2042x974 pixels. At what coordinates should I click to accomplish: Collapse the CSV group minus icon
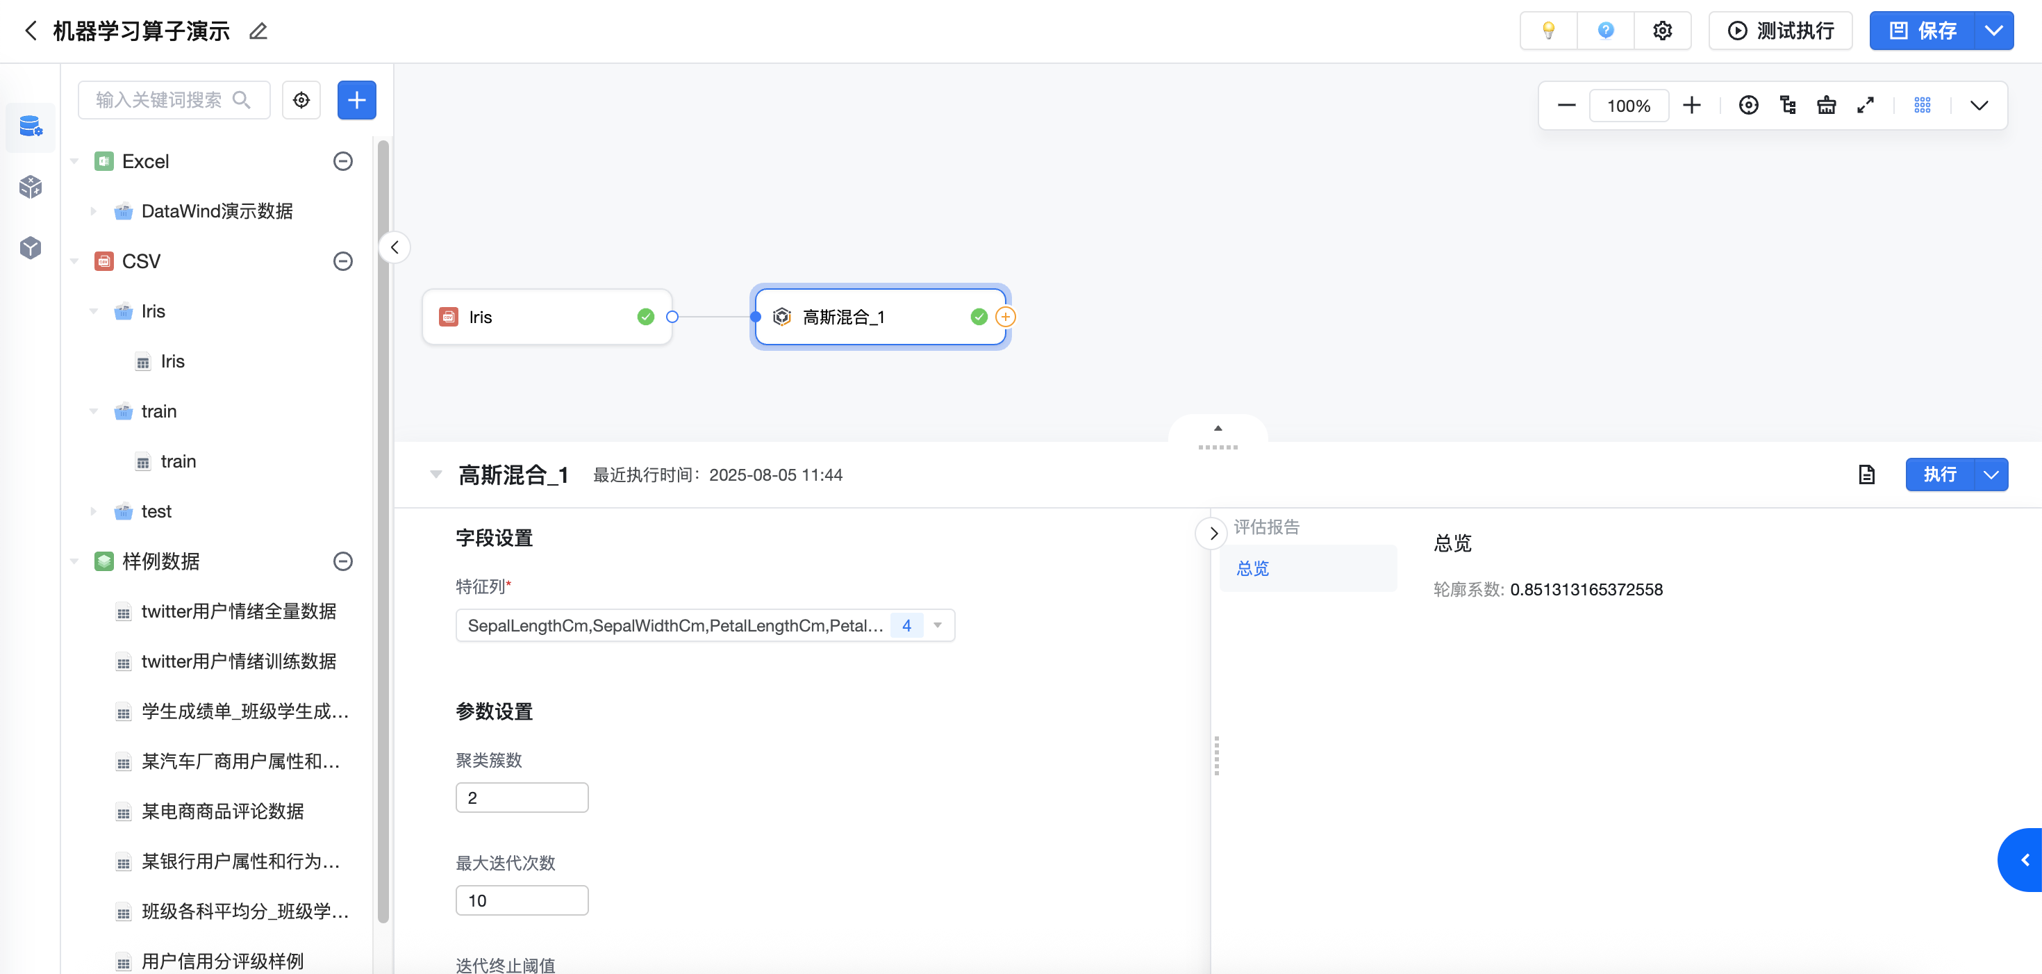342,262
